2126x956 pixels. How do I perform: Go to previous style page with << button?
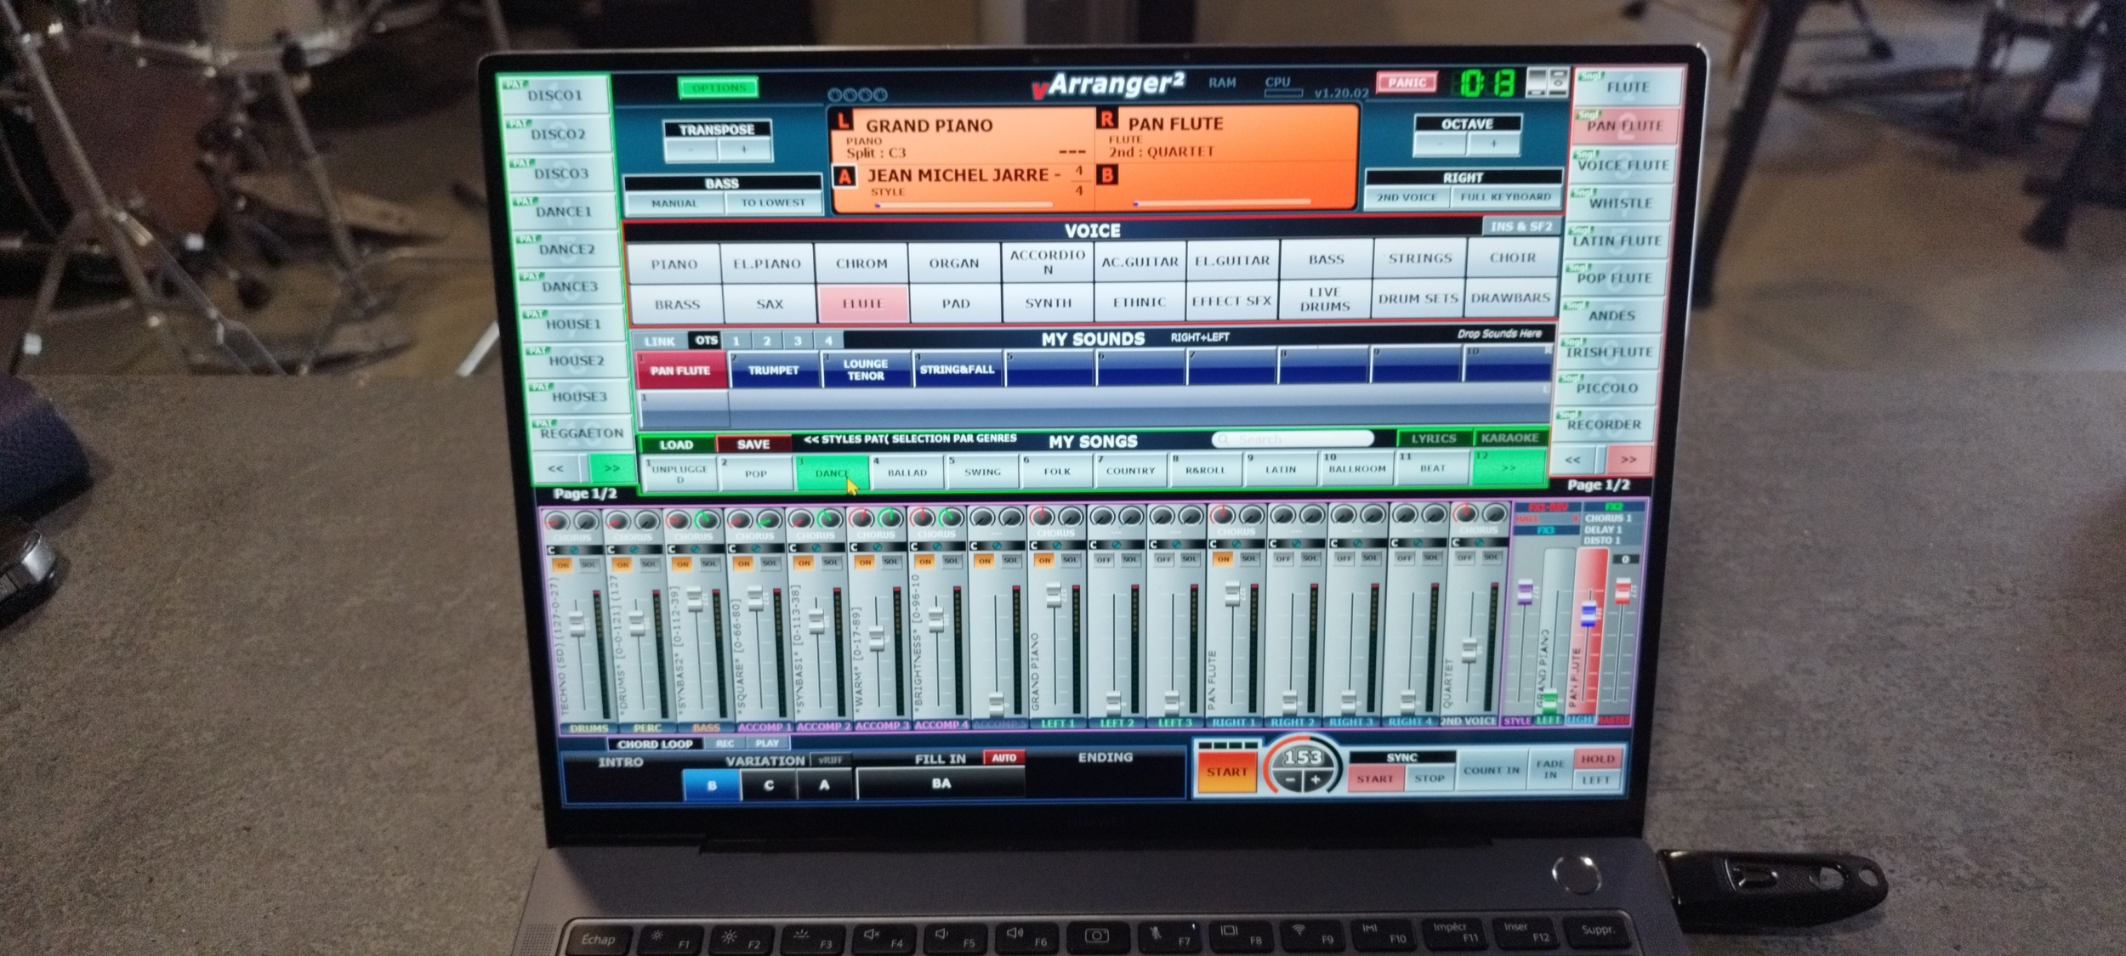point(555,469)
